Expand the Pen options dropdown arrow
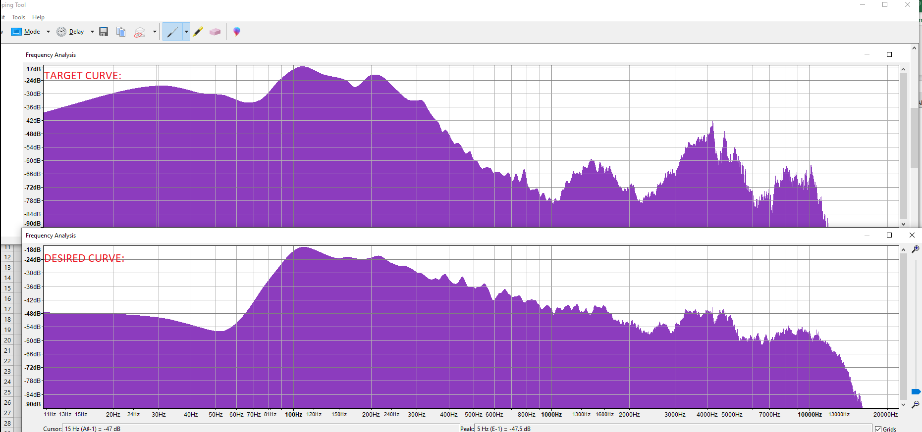The image size is (922, 432). (186, 32)
